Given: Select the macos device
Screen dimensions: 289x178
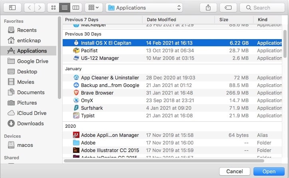Looking at the screenshot, I should pos(28,145).
